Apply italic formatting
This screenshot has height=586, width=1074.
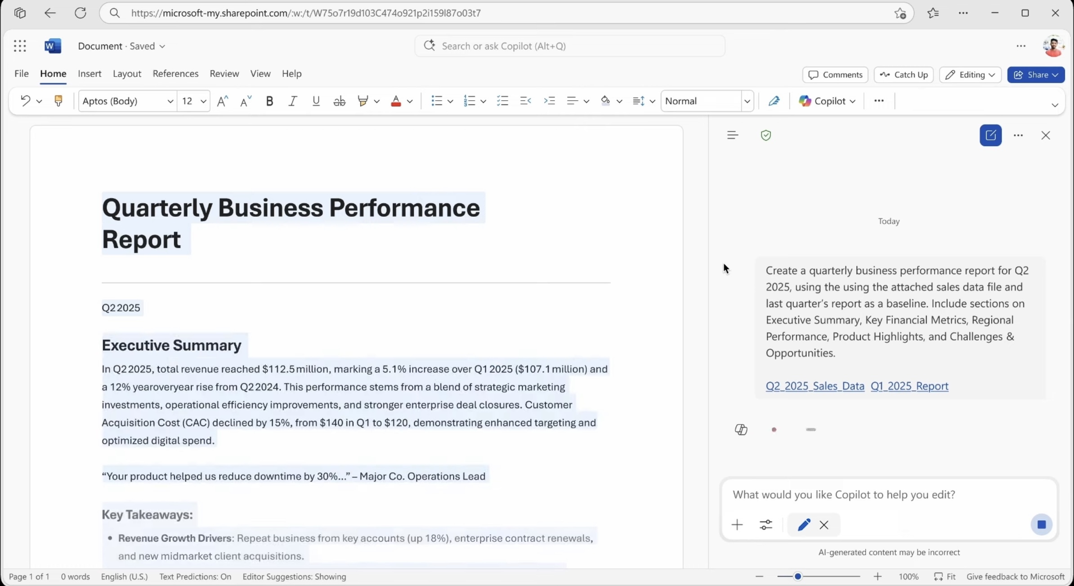(x=292, y=101)
